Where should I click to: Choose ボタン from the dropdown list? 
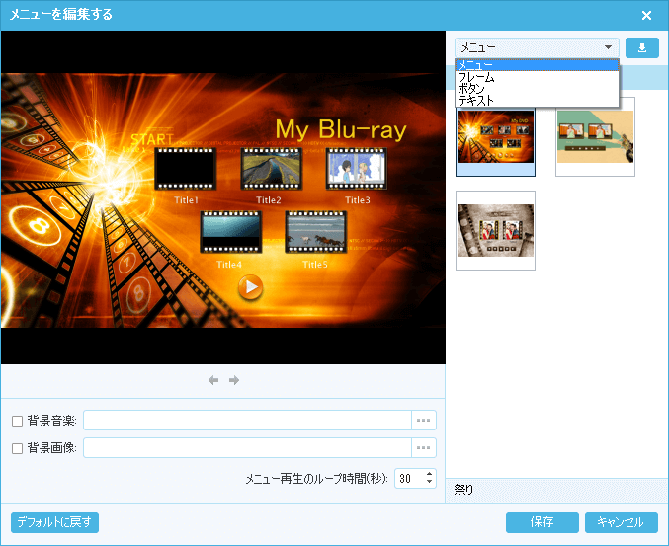(x=471, y=89)
